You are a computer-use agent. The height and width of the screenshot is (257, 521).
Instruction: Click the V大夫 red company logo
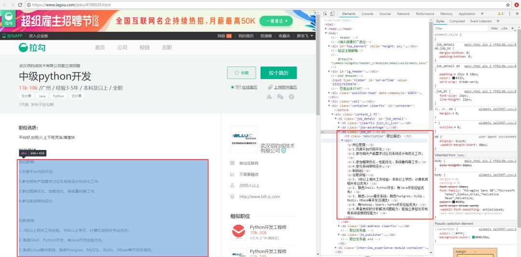[x=239, y=232]
